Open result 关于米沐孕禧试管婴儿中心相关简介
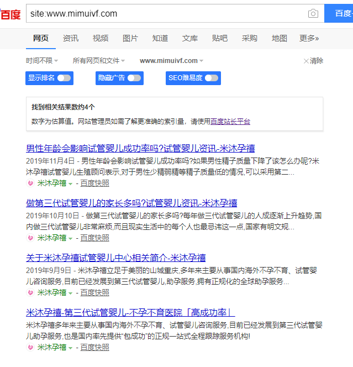Viewport: 353px width, 367px height. pos(116,258)
